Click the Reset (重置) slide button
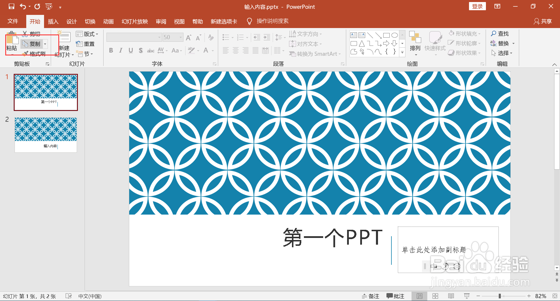The image size is (560, 301). pos(85,44)
